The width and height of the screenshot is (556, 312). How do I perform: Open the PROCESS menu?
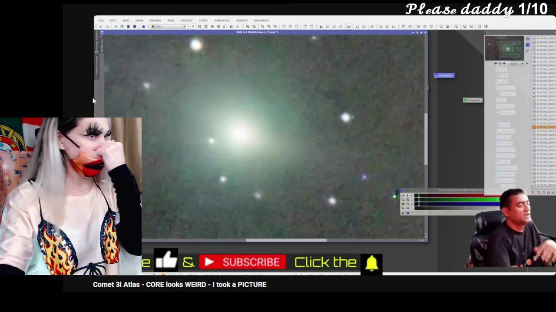point(186,20)
